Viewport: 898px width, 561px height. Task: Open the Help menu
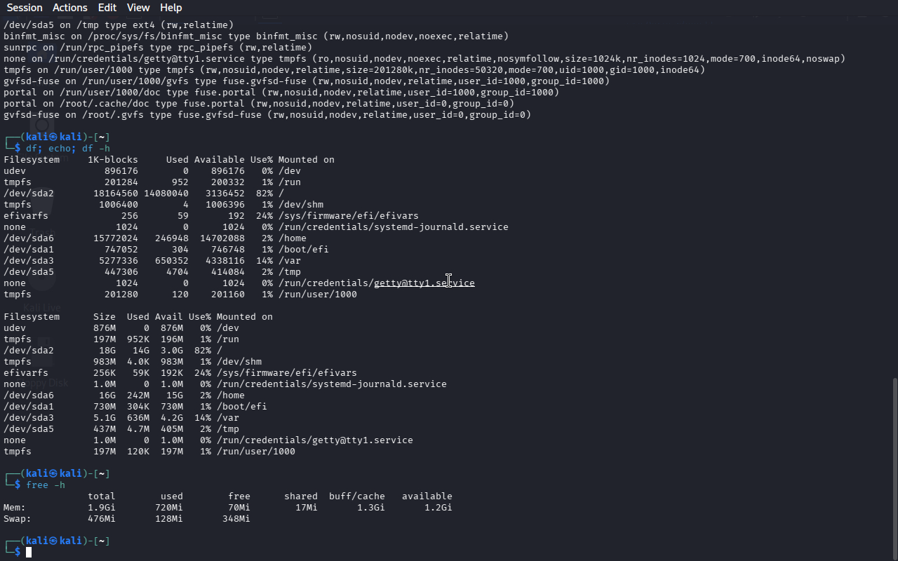[x=170, y=8]
